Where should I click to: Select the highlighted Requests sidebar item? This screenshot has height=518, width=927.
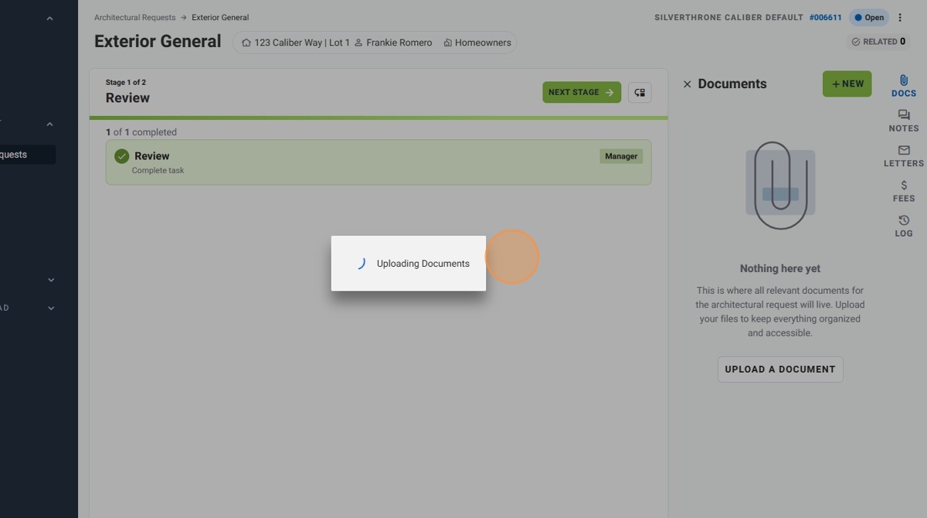tap(28, 155)
